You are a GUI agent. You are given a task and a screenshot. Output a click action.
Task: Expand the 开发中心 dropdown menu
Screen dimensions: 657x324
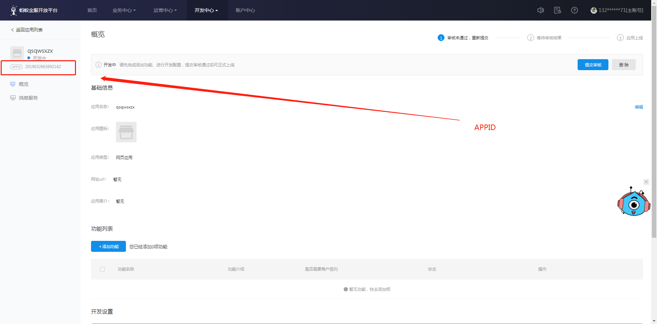[206, 10]
